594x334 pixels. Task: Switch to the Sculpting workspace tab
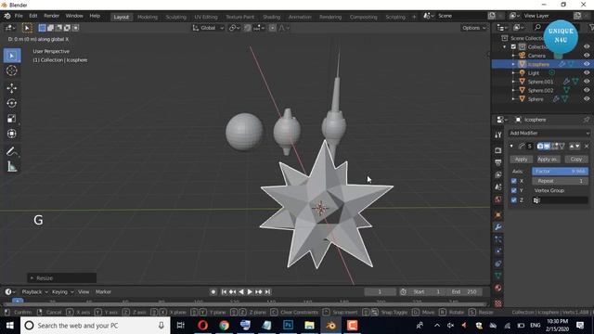176,17
